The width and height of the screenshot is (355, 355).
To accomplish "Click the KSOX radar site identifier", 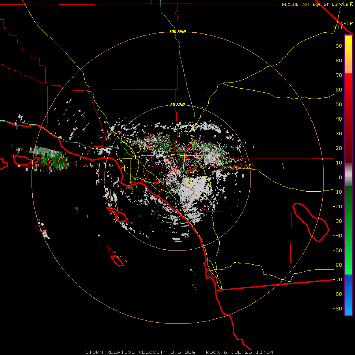I will click(x=213, y=352).
